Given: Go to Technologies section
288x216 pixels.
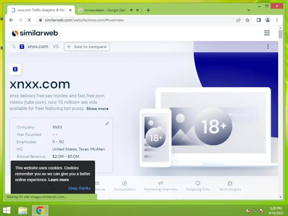Looking at the screenshot, I should 230,186.
